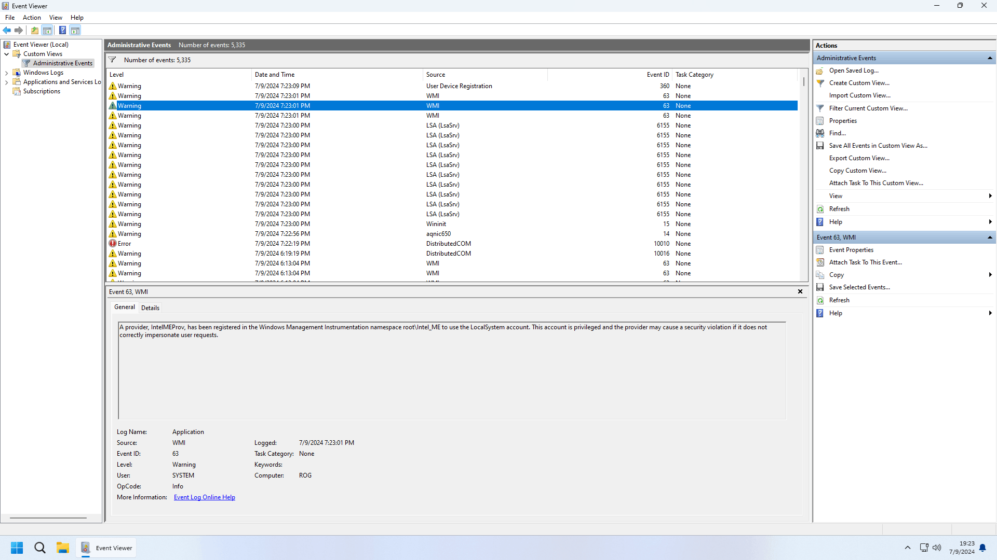This screenshot has height=560, width=997.
Task: Open the Action menu
Action: (32, 18)
